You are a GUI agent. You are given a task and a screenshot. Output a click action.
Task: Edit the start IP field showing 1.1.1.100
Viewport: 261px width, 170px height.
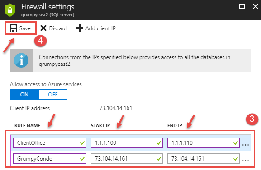pos(127,142)
